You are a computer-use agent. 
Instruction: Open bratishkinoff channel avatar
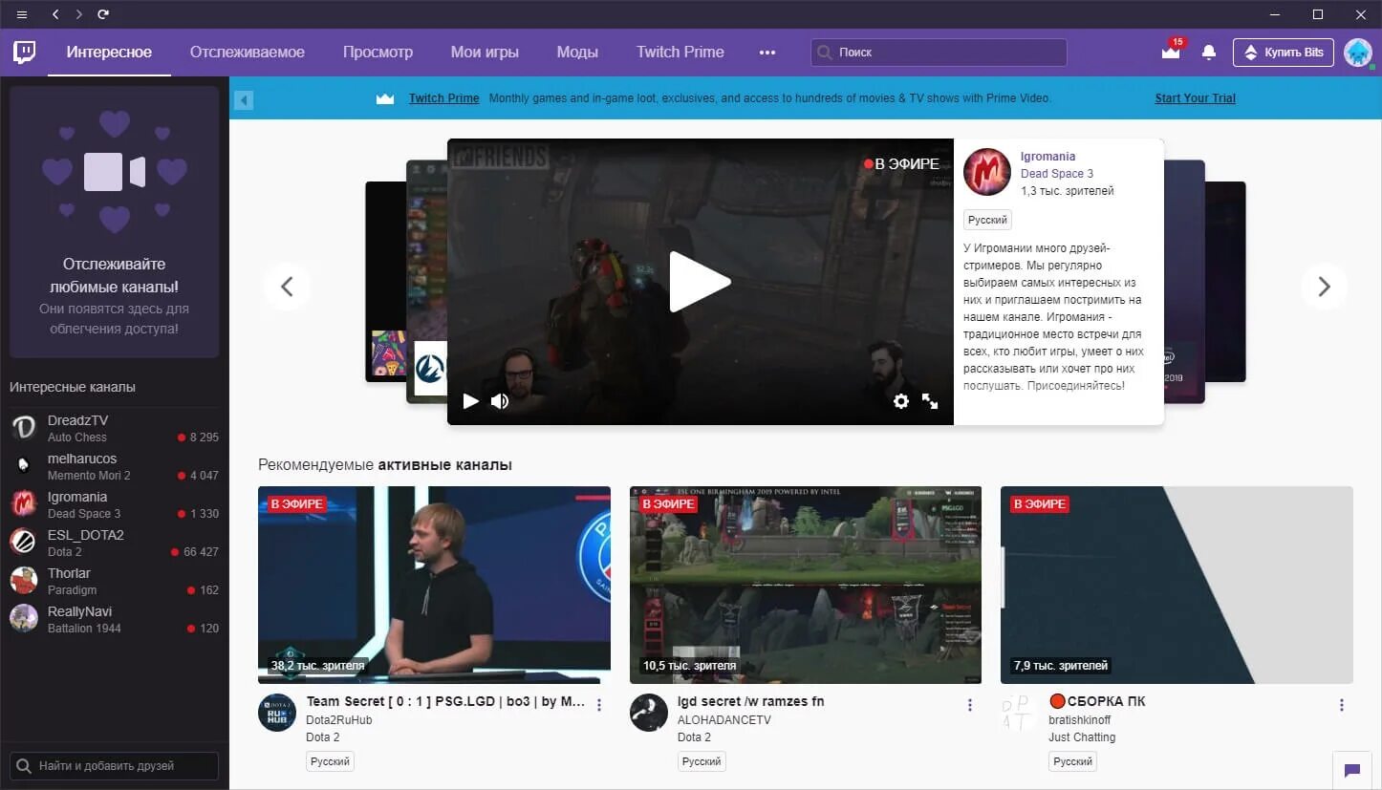1020,713
